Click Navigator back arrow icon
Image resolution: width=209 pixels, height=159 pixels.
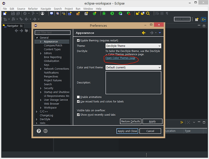pos(17,31)
